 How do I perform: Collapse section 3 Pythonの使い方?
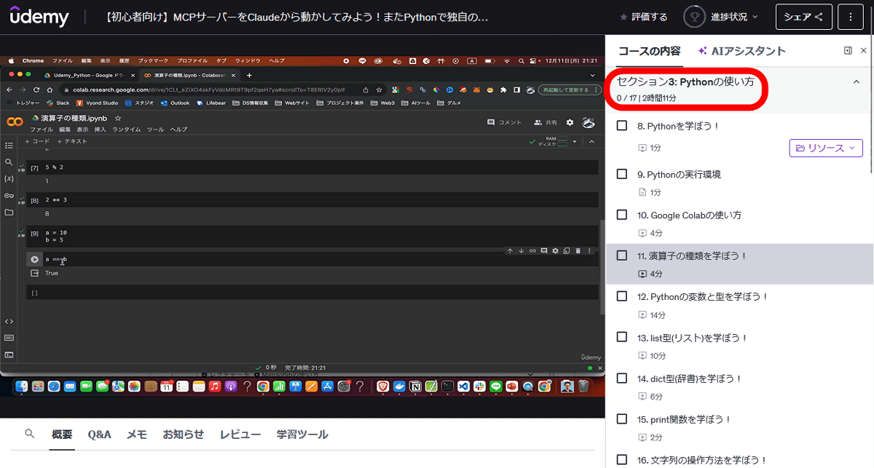[x=856, y=82]
